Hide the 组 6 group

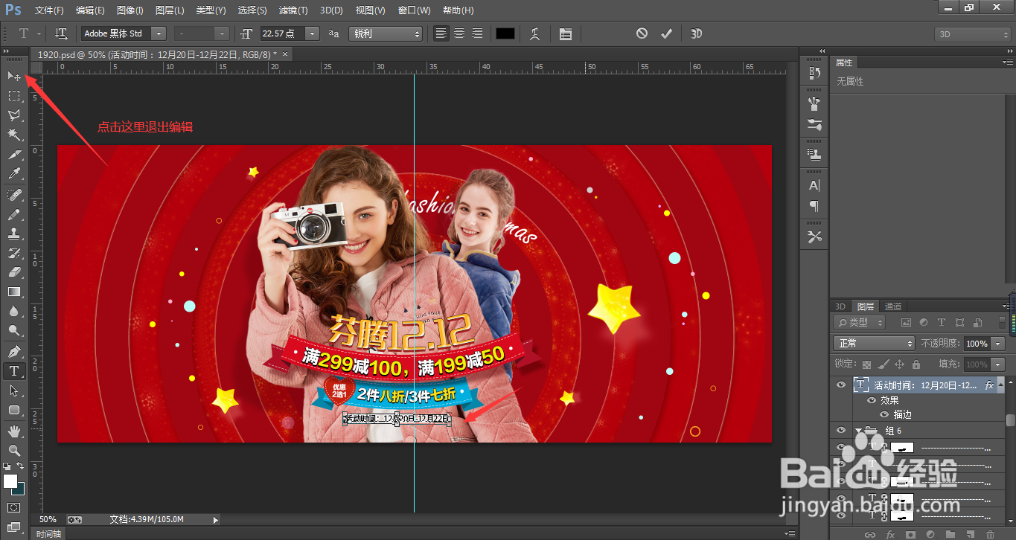841,431
